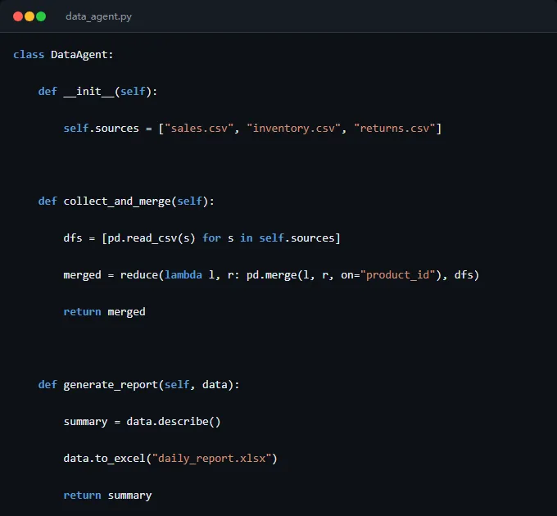Click the return merged statement
This screenshot has width=557, height=516.
point(105,312)
